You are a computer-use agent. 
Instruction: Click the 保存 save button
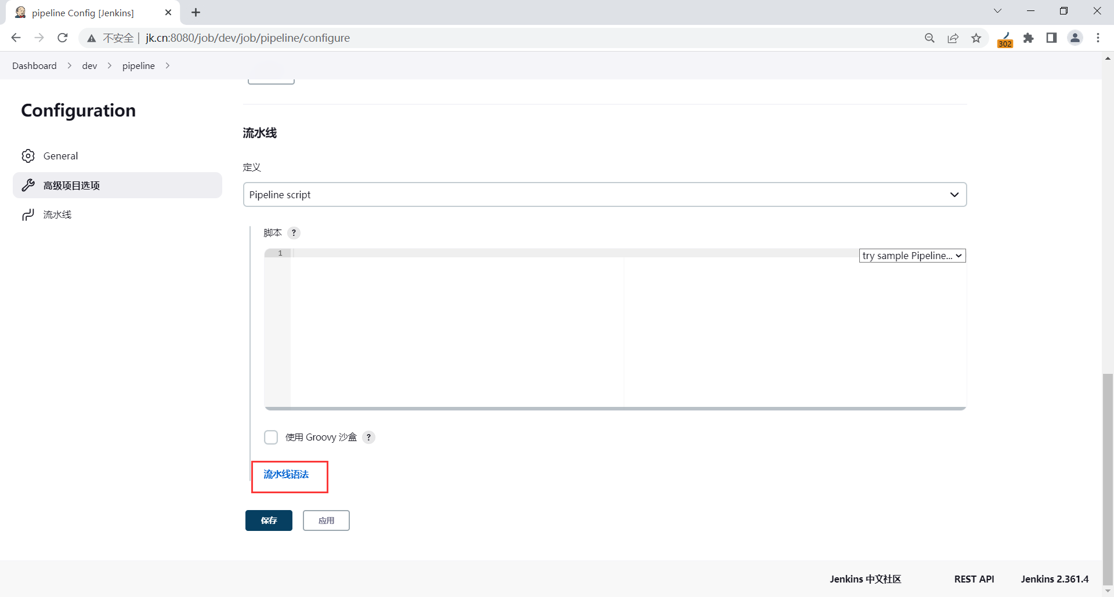tap(269, 520)
